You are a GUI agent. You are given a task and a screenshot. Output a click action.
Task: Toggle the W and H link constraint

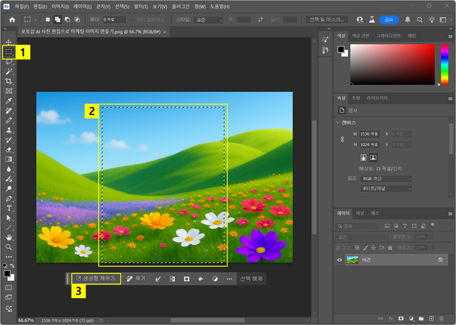point(342,139)
